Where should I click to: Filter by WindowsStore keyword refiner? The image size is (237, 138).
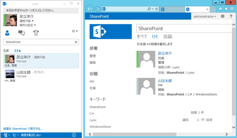100,127
